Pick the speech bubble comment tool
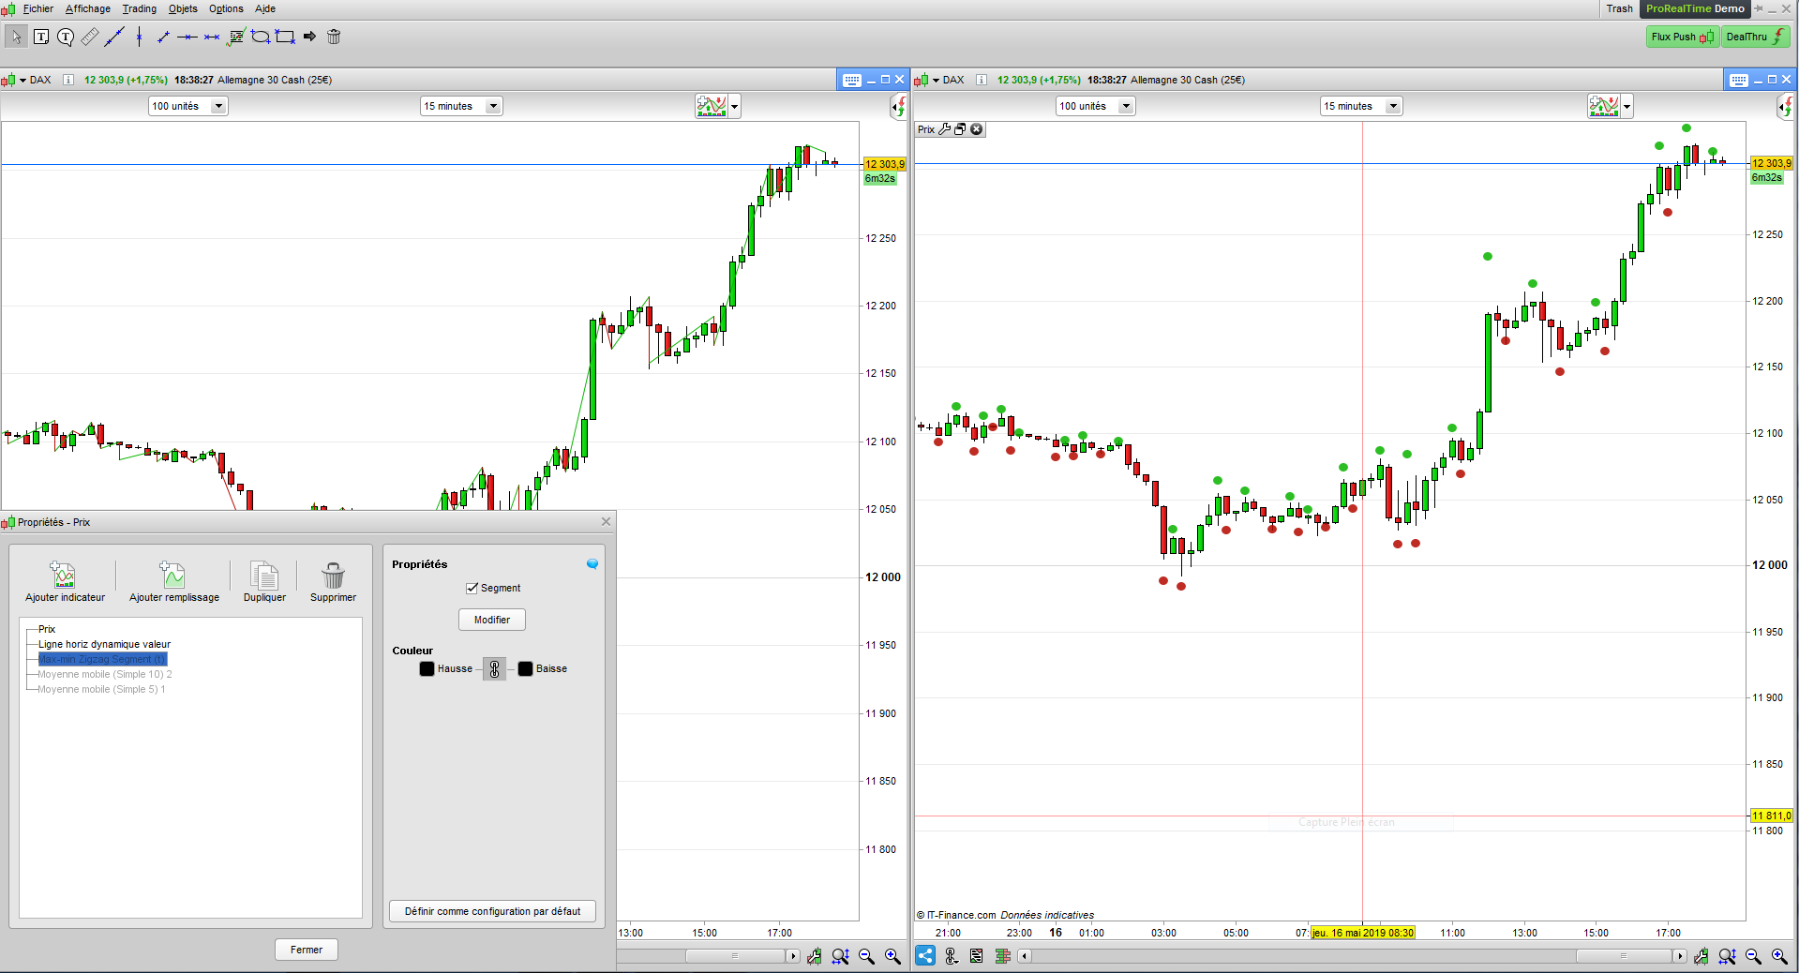The image size is (1799, 973). 66,37
